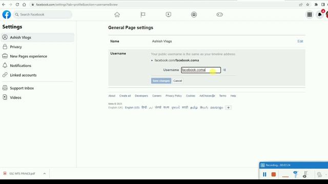Reload the page

pos(17,5)
